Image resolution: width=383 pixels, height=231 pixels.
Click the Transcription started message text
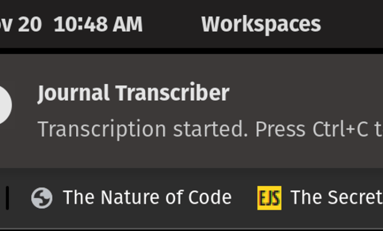coord(143,129)
